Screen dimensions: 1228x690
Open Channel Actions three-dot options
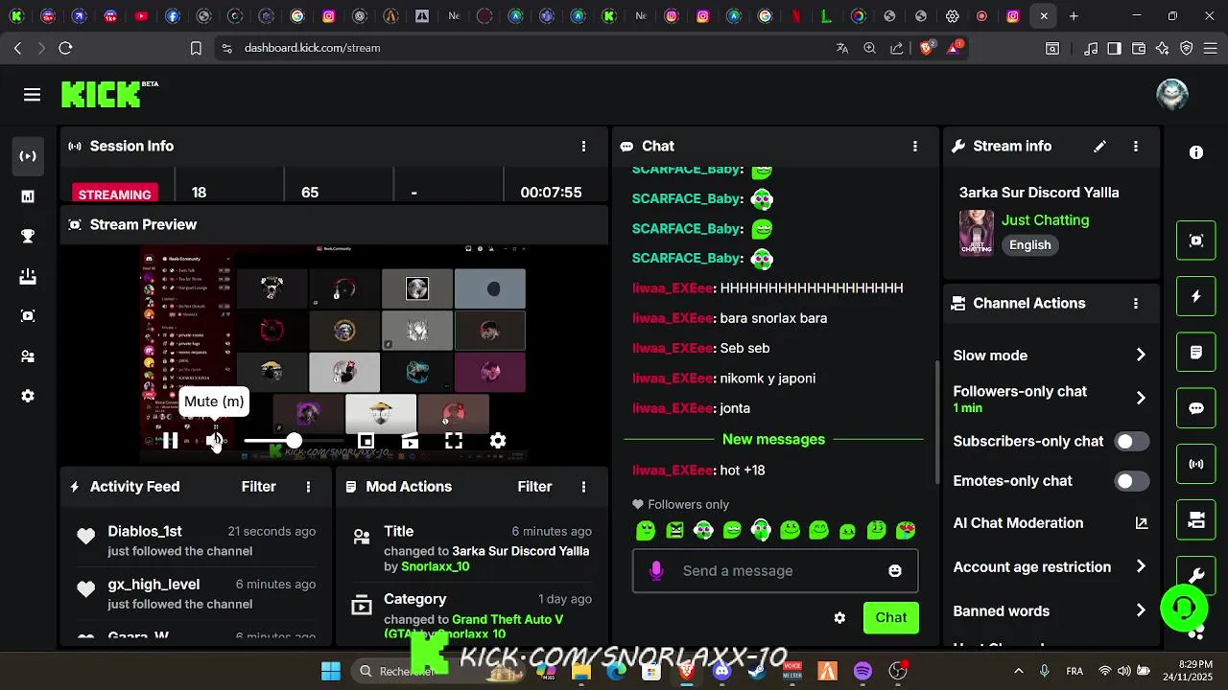click(1136, 303)
